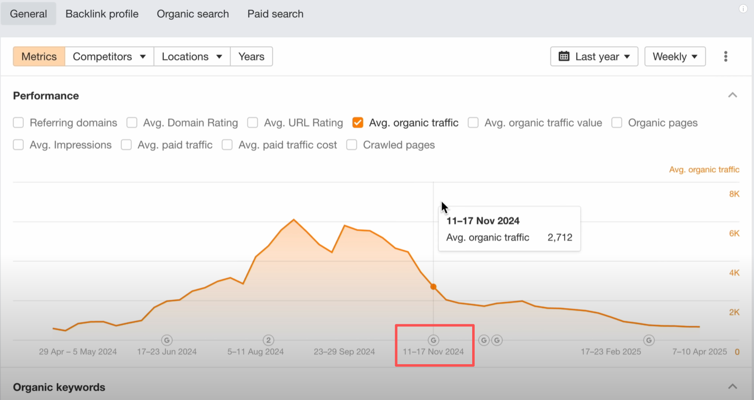This screenshot has height=400, width=754.
Task: Uncheck the Avg. organic traffic checkbox
Action: pyautogui.click(x=358, y=123)
